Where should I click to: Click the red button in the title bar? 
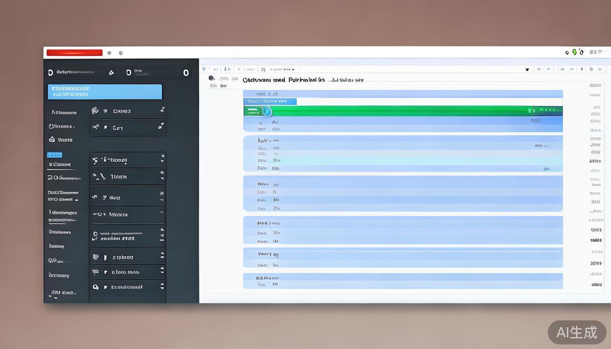pos(75,53)
